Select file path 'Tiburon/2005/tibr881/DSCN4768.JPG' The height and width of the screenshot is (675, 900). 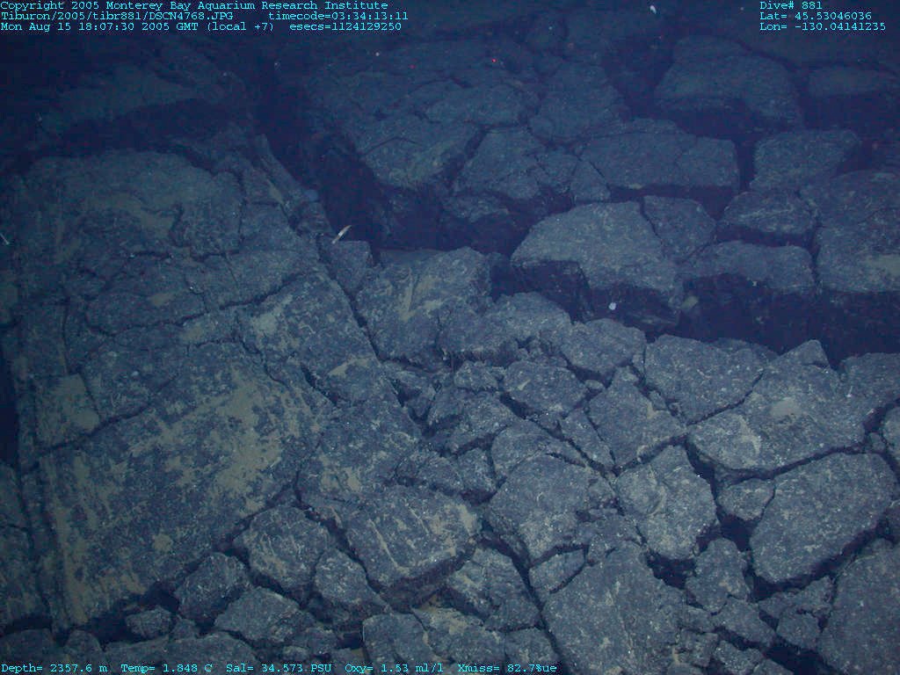(x=117, y=16)
